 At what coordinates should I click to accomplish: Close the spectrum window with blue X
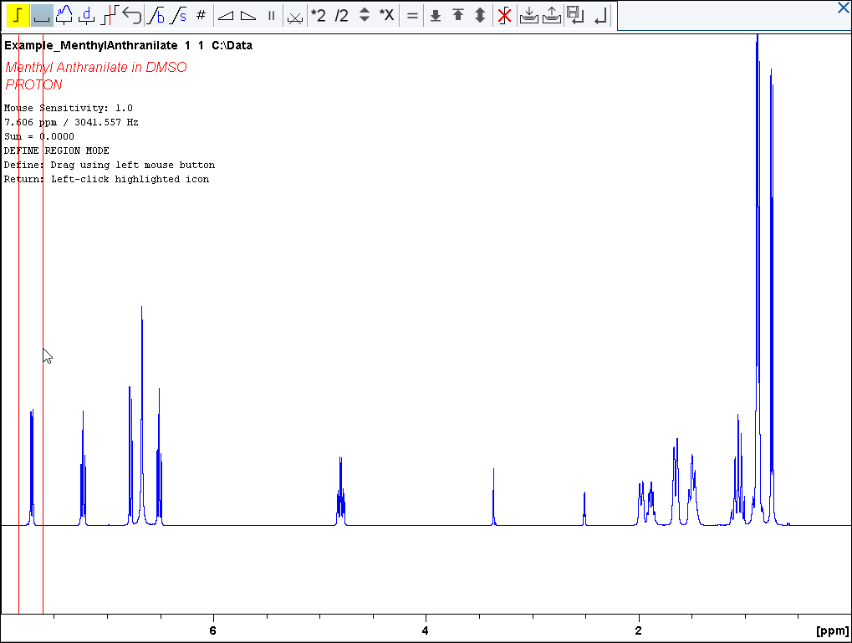[x=844, y=8]
